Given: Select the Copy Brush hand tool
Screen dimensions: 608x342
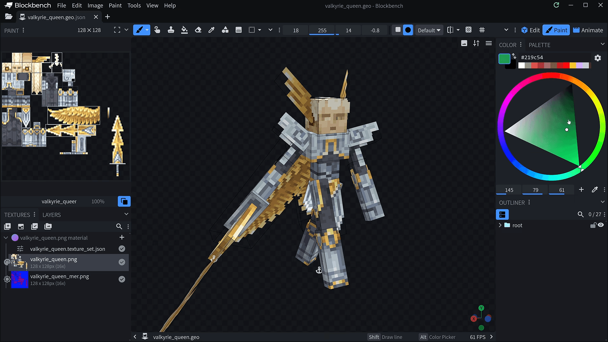Looking at the screenshot, I should [157, 30].
